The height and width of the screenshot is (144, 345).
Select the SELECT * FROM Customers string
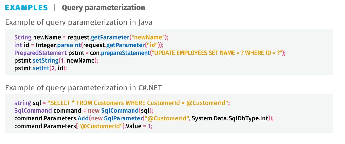[x=138, y=103]
